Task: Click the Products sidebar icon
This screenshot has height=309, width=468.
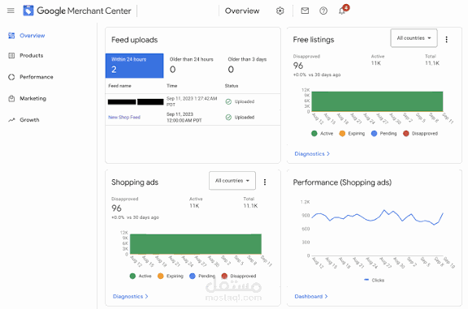Action: (x=11, y=55)
